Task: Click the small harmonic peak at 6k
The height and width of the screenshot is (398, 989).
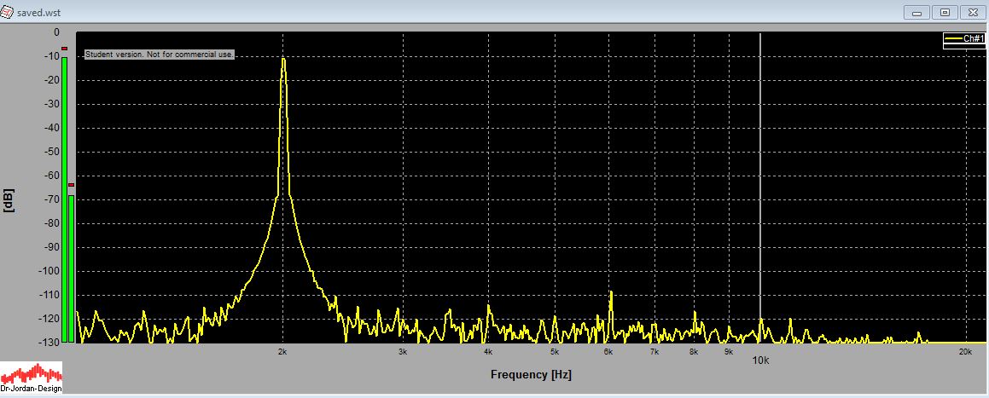Action: click(x=611, y=294)
